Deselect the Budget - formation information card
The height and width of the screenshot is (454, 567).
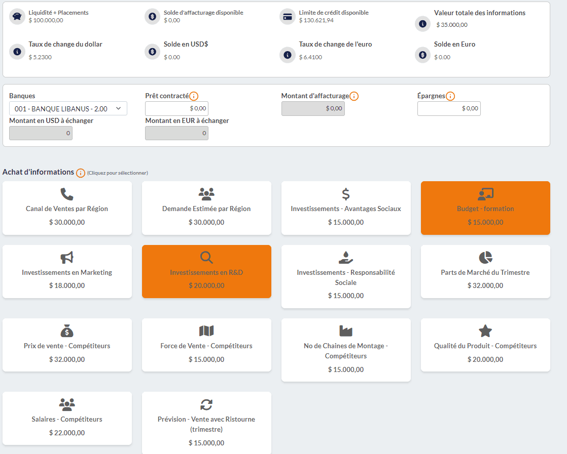pyautogui.click(x=485, y=208)
